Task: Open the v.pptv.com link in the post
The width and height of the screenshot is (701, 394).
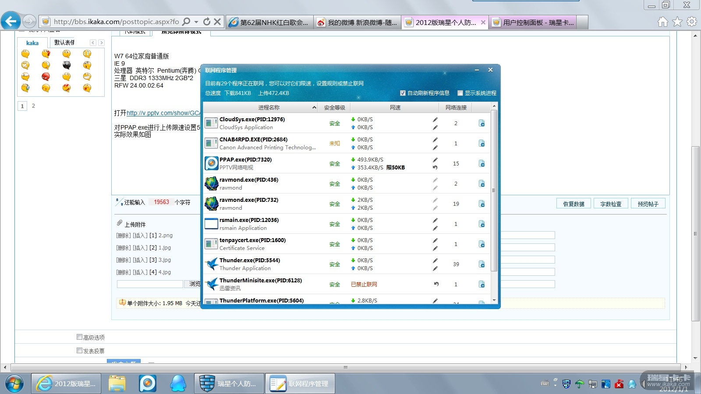Action: 163,113
